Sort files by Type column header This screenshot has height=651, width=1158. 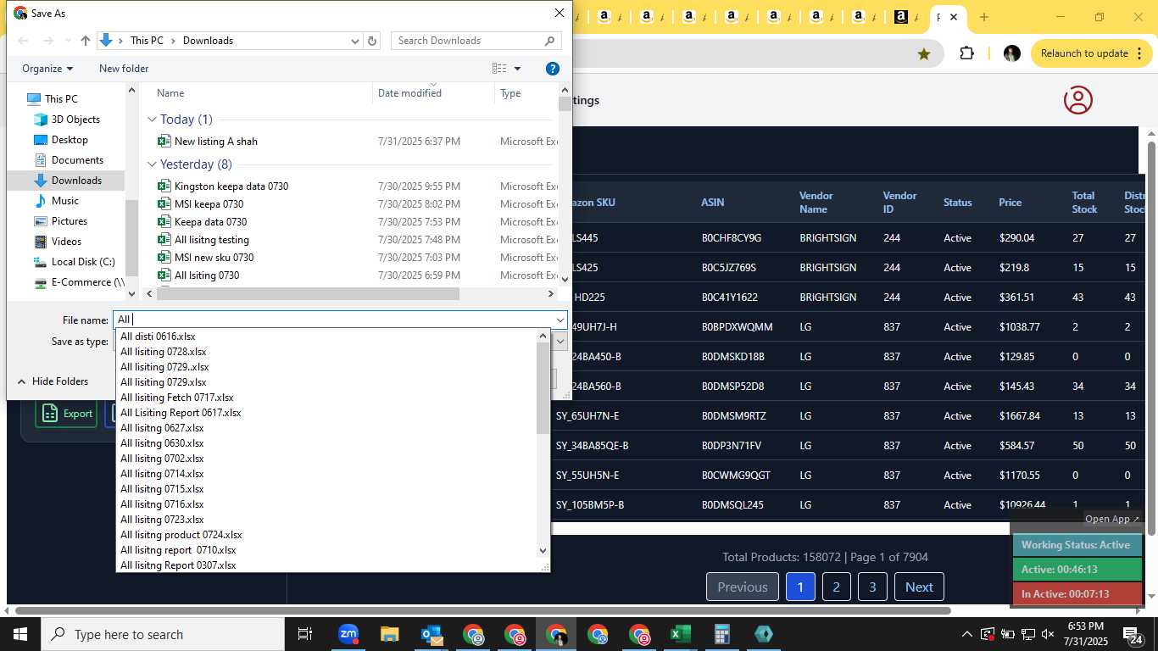coord(510,93)
